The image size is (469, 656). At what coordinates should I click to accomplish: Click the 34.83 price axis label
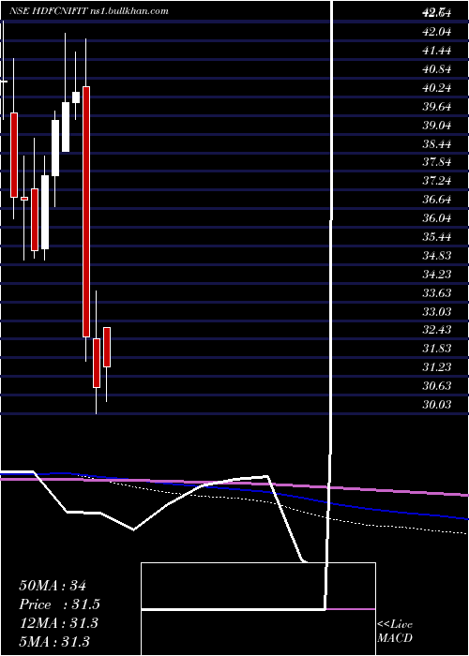coord(437,255)
